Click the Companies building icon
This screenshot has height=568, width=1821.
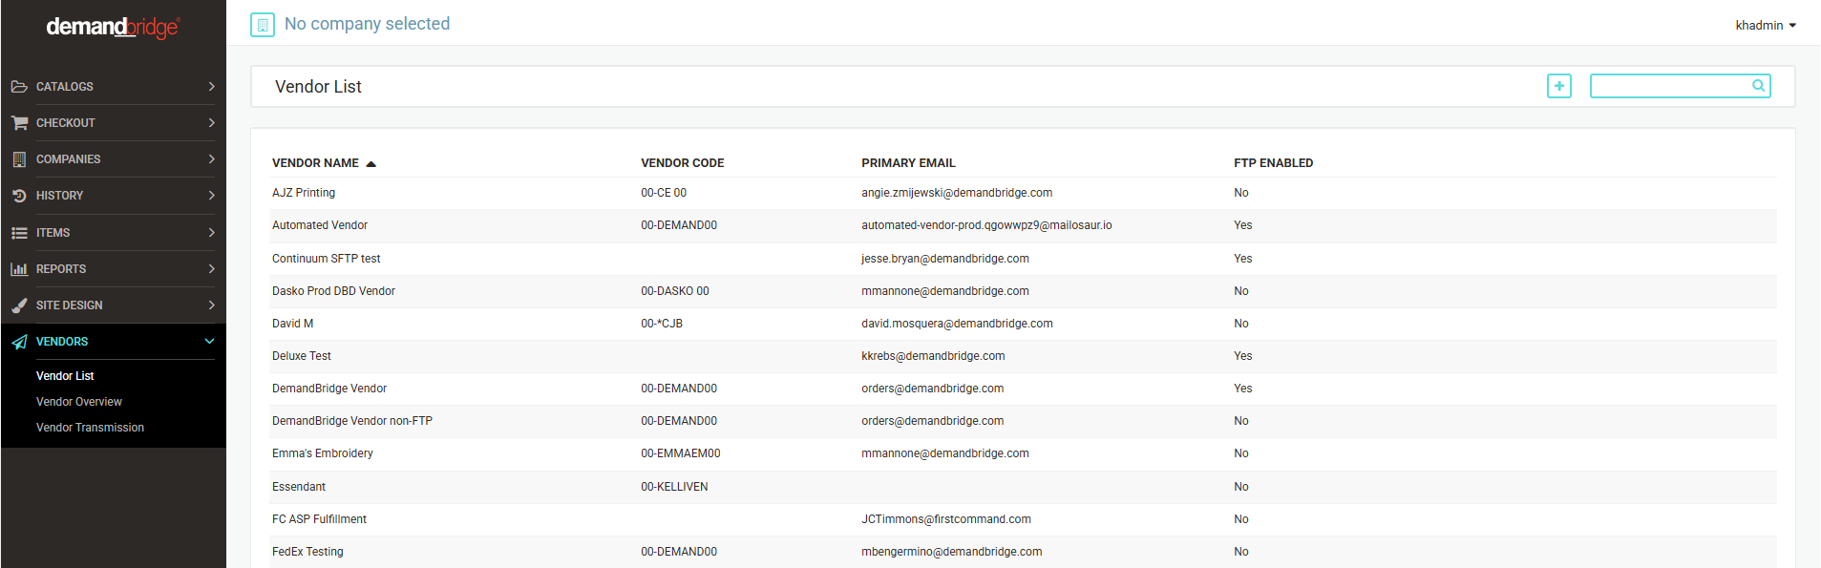point(19,159)
